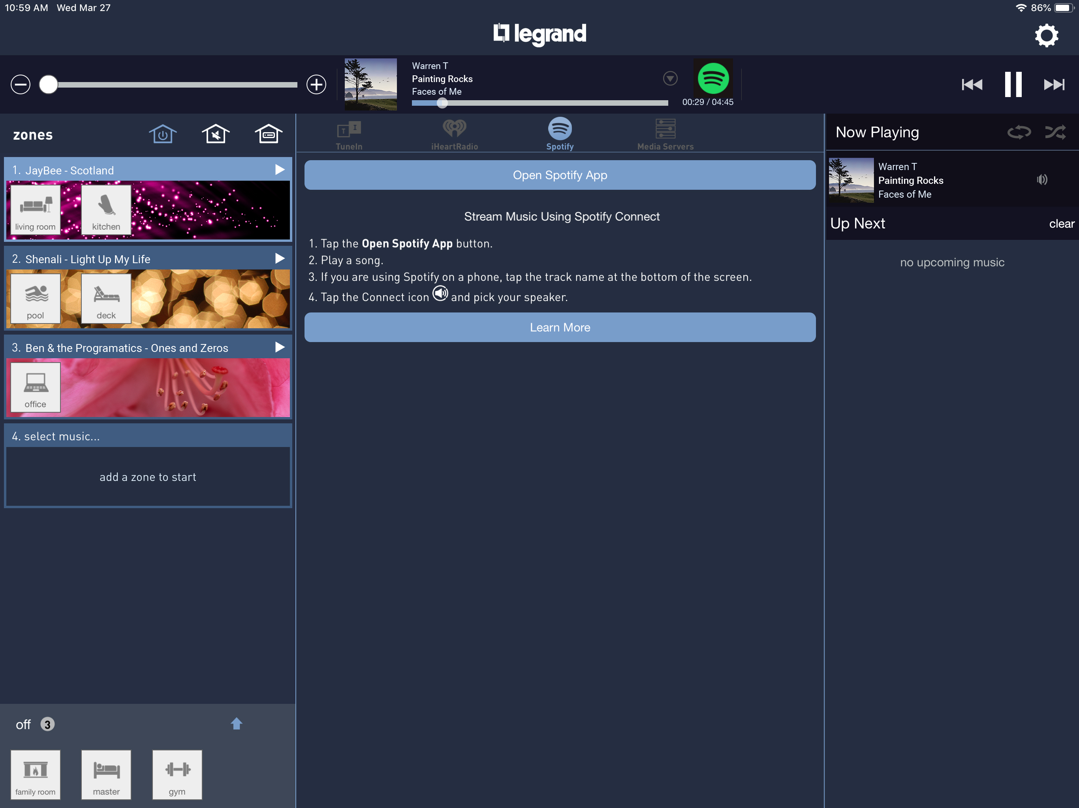1079x808 pixels.
Task: Click the 'add a zone to start' area
Action: (148, 477)
